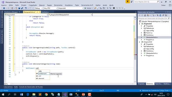Collapse the Arquivotxt project node

click(x=139, y=24)
